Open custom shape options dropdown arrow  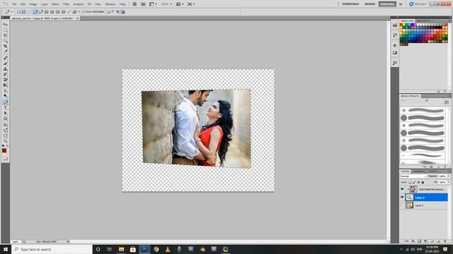[x=79, y=12]
